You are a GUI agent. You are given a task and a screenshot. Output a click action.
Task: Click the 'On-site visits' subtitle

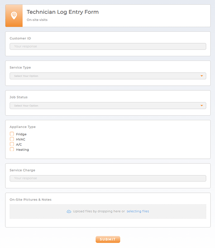click(x=37, y=20)
